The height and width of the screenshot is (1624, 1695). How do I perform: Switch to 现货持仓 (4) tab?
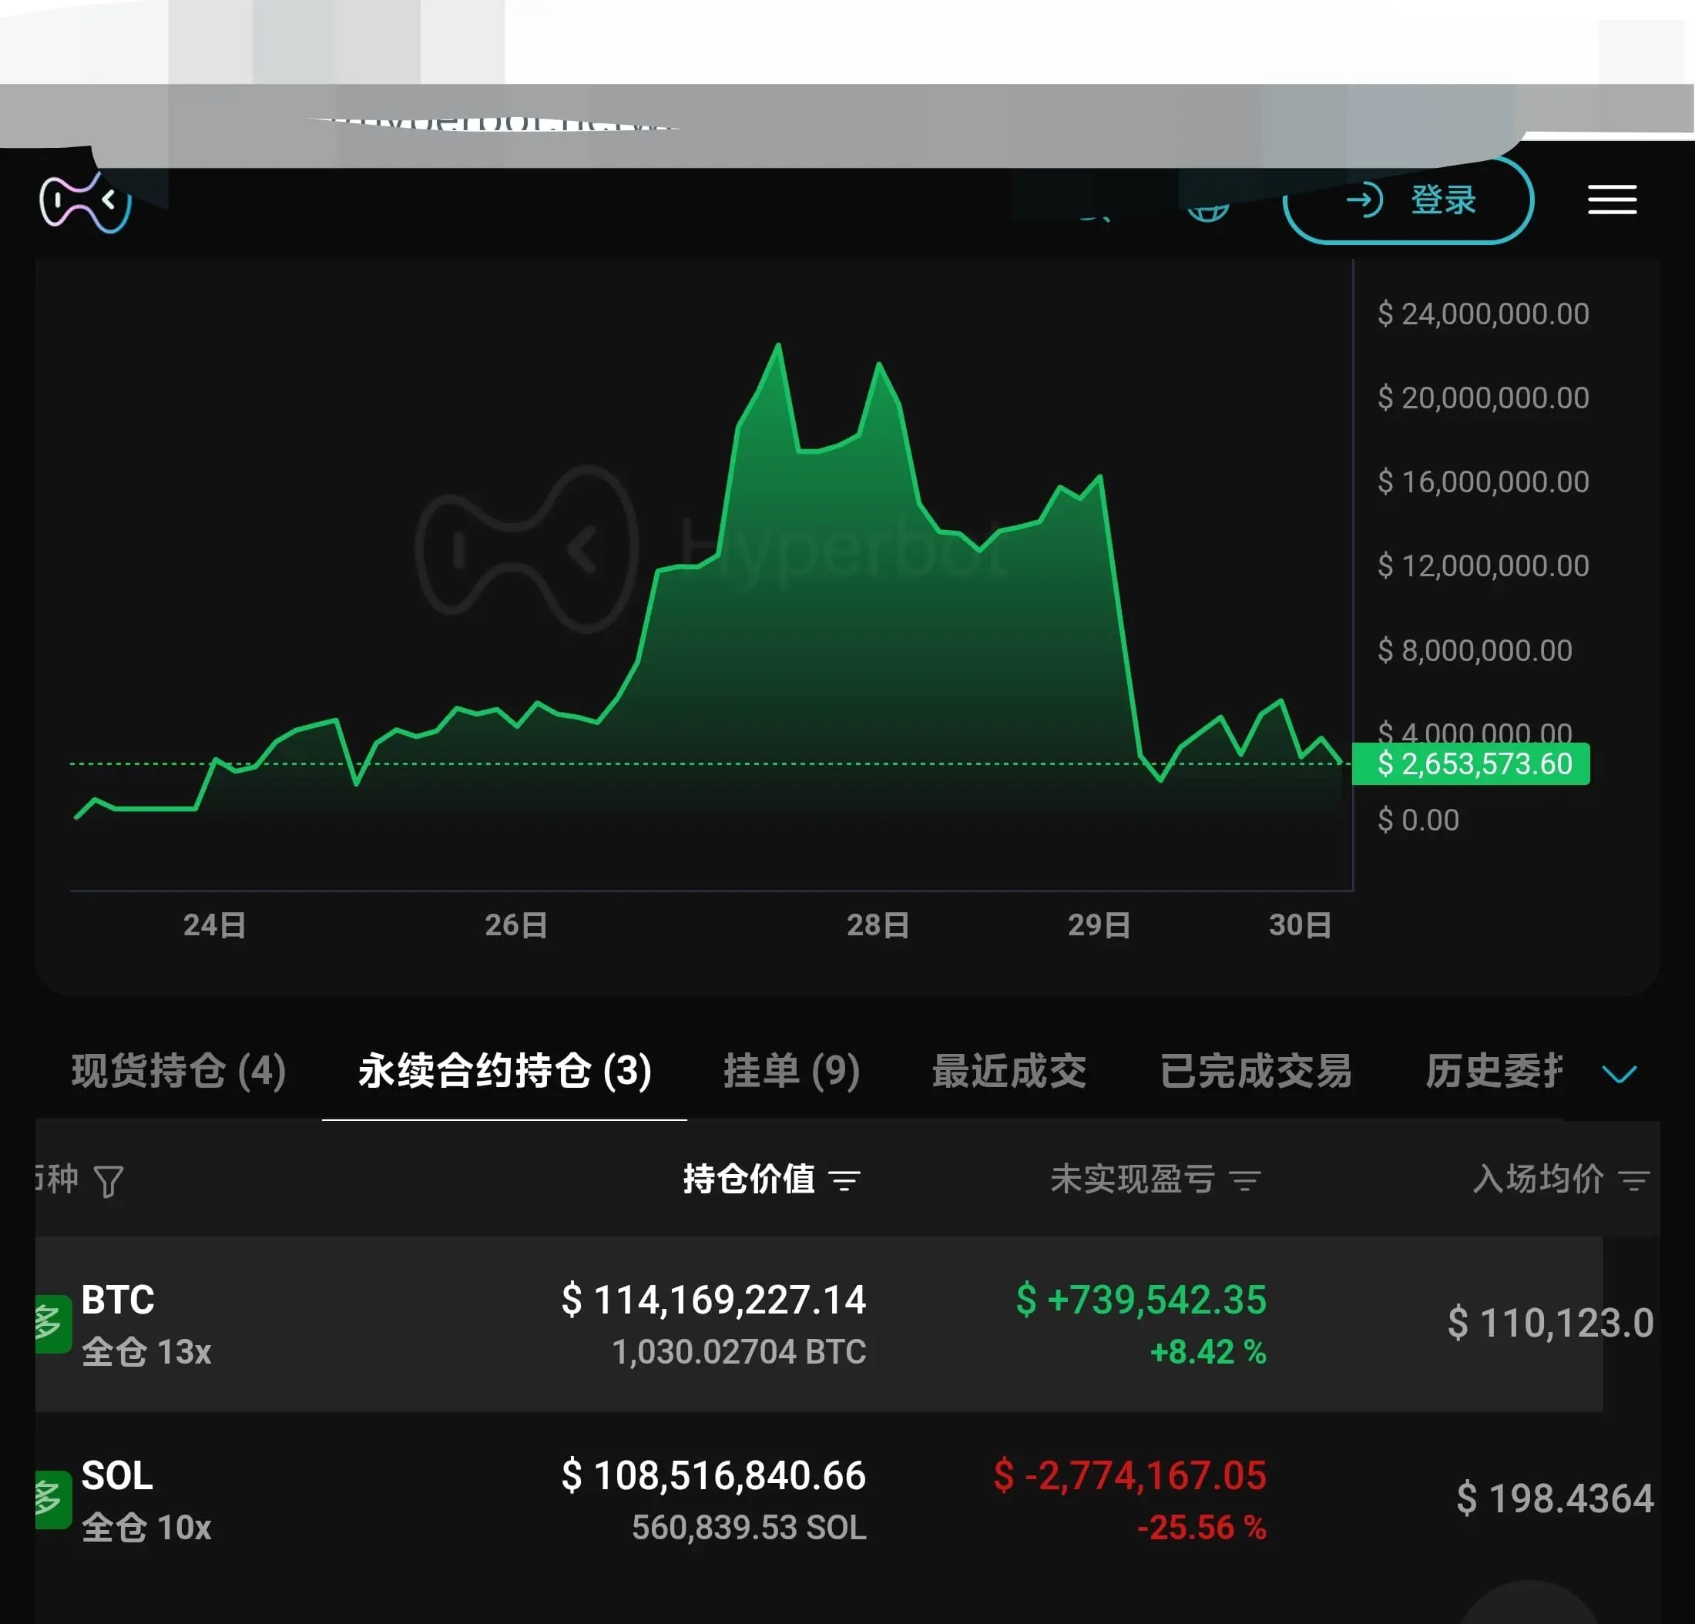(178, 1072)
